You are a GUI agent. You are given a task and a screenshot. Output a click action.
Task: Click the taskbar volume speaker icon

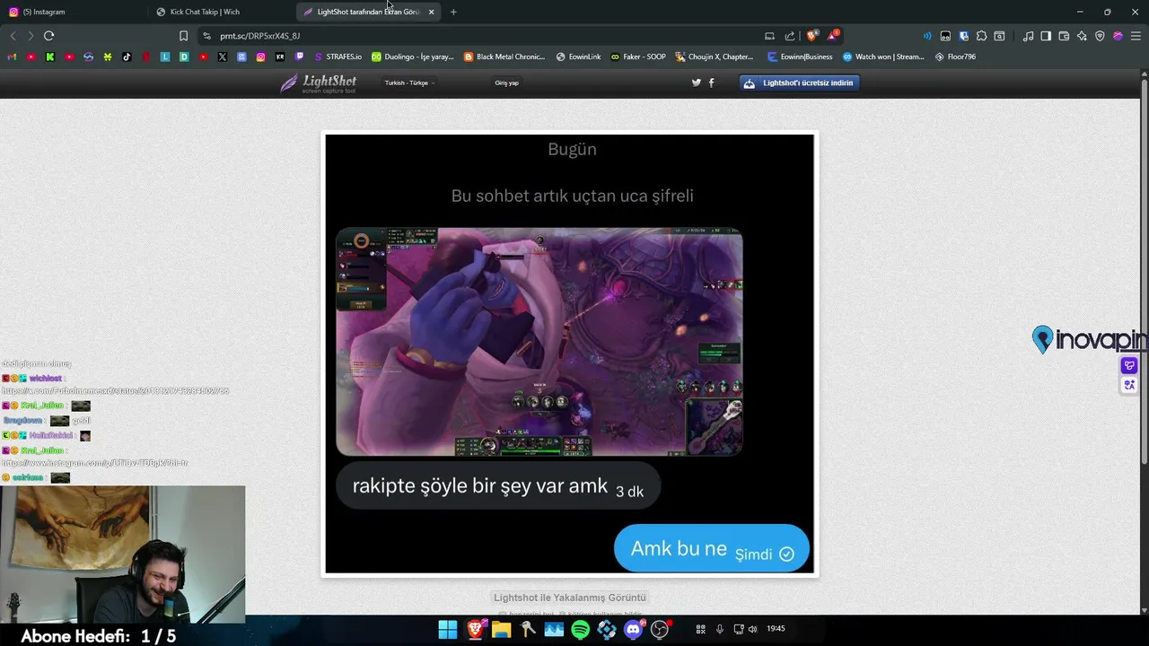tap(752, 629)
